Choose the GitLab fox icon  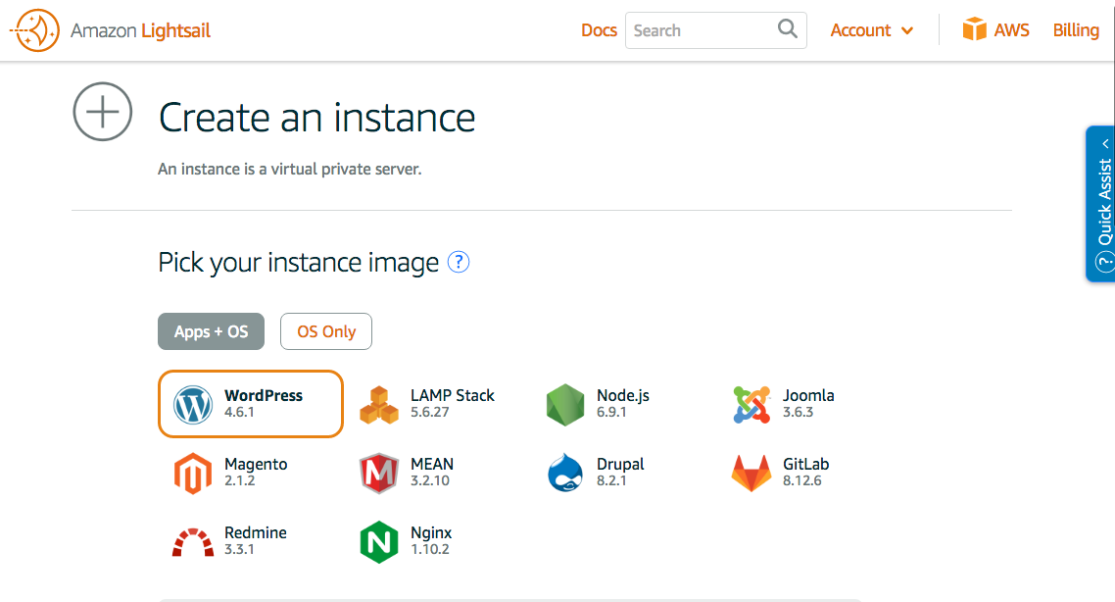(x=751, y=474)
